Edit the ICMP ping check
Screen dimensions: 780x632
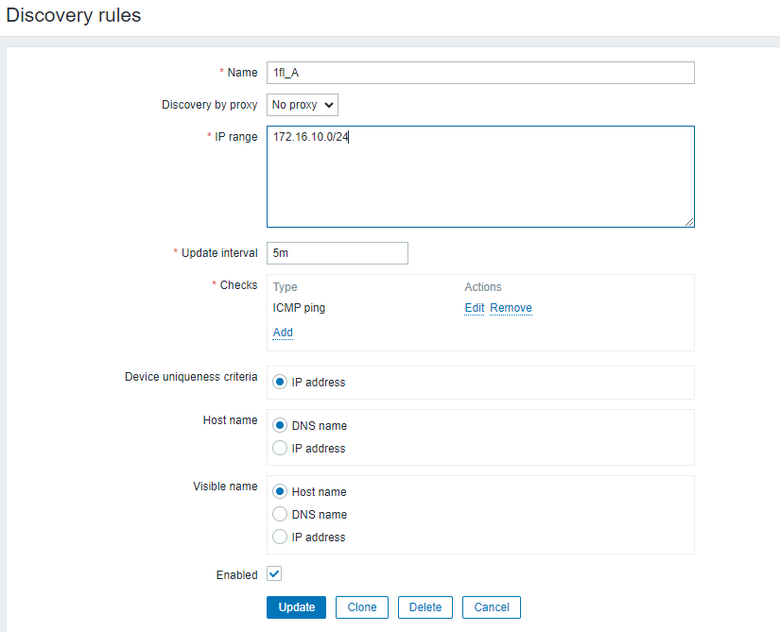click(x=474, y=308)
